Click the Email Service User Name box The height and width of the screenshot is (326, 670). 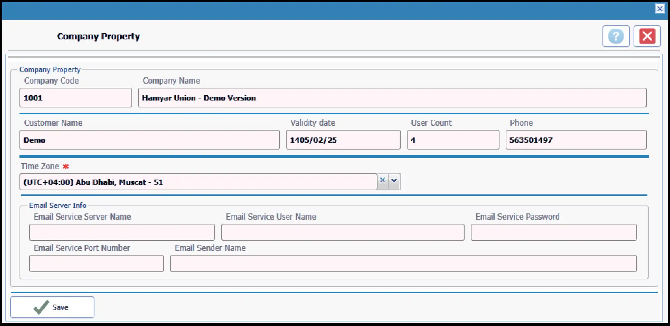pos(342,232)
